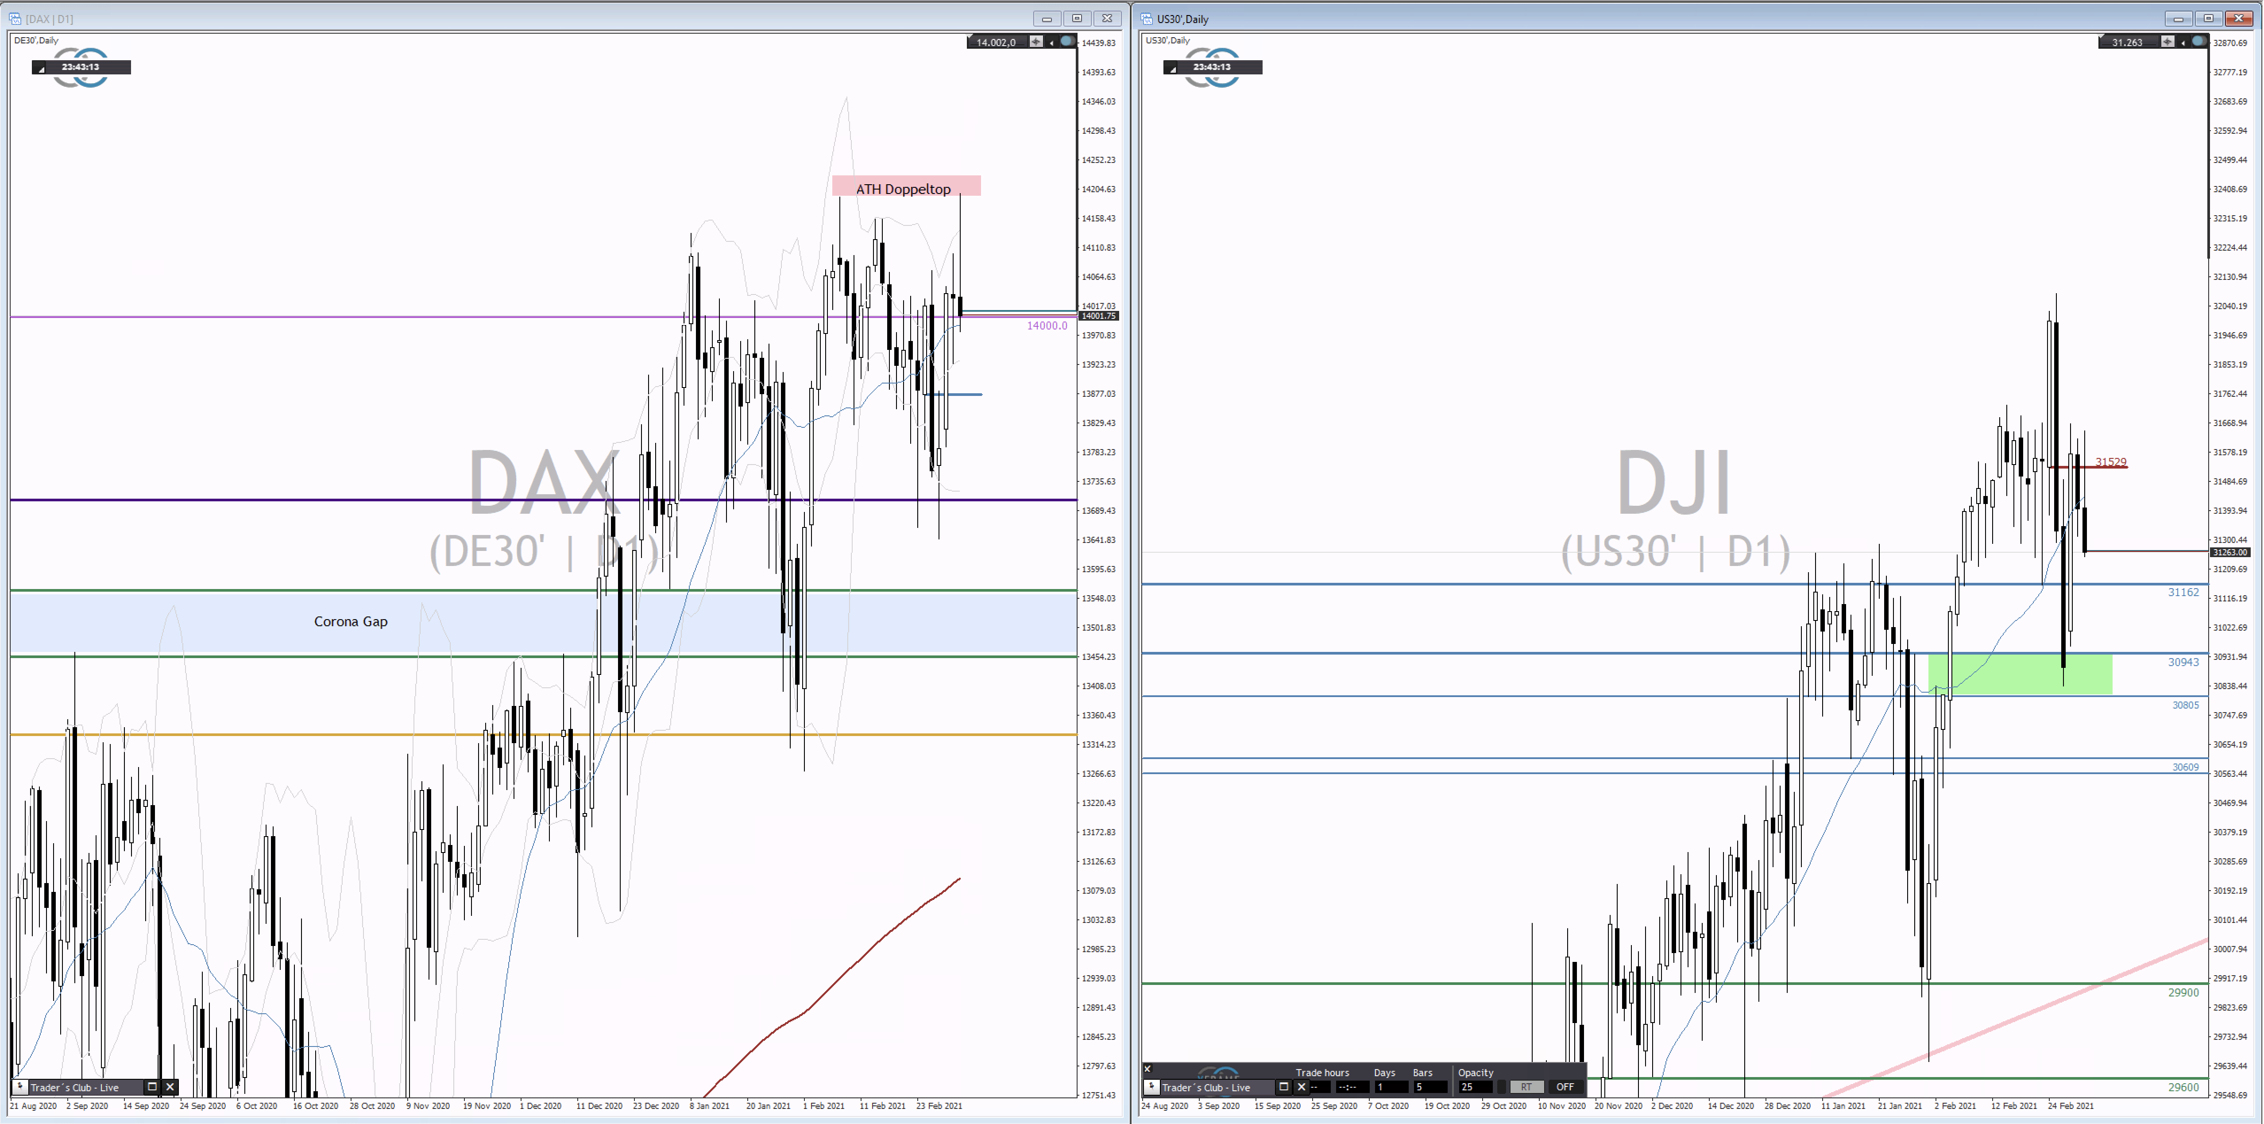Minimize the US30,Daily chart window

tap(2178, 19)
